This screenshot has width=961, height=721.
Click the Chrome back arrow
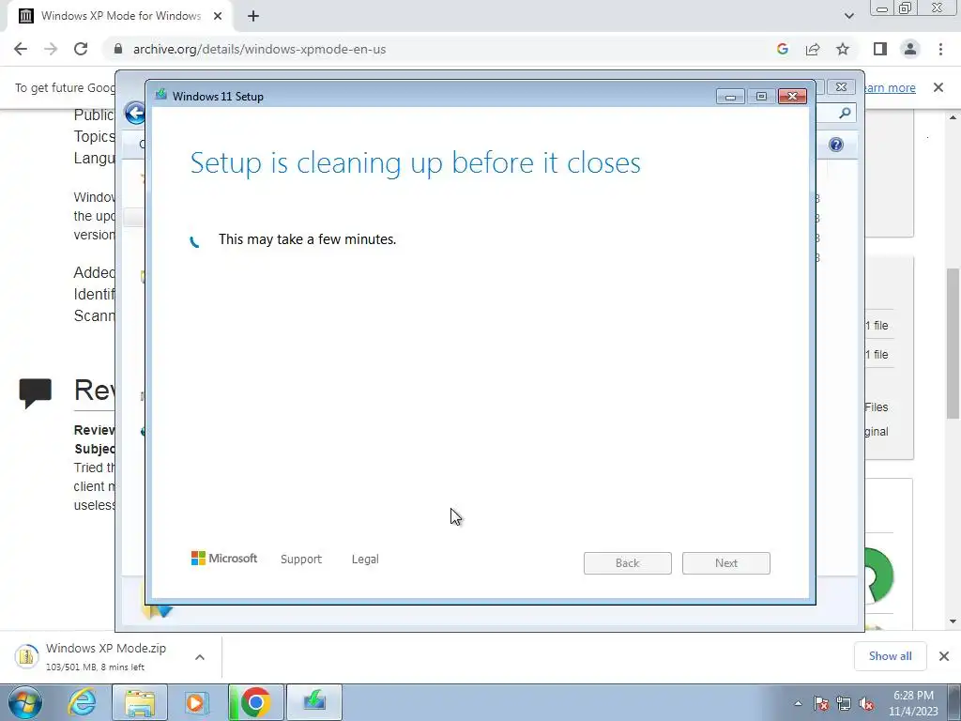21,49
